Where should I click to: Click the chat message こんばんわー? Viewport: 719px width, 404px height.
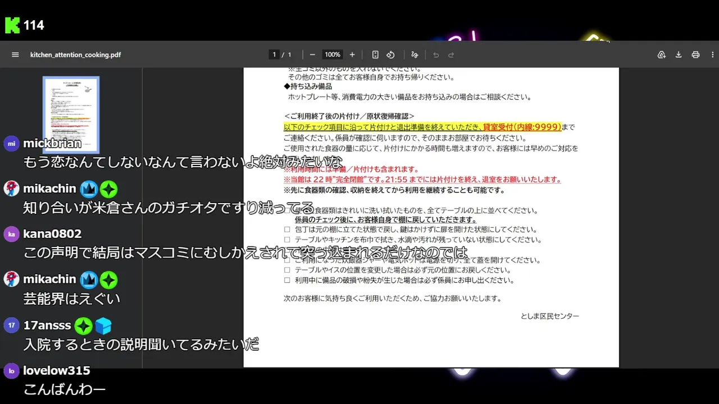coord(65,389)
